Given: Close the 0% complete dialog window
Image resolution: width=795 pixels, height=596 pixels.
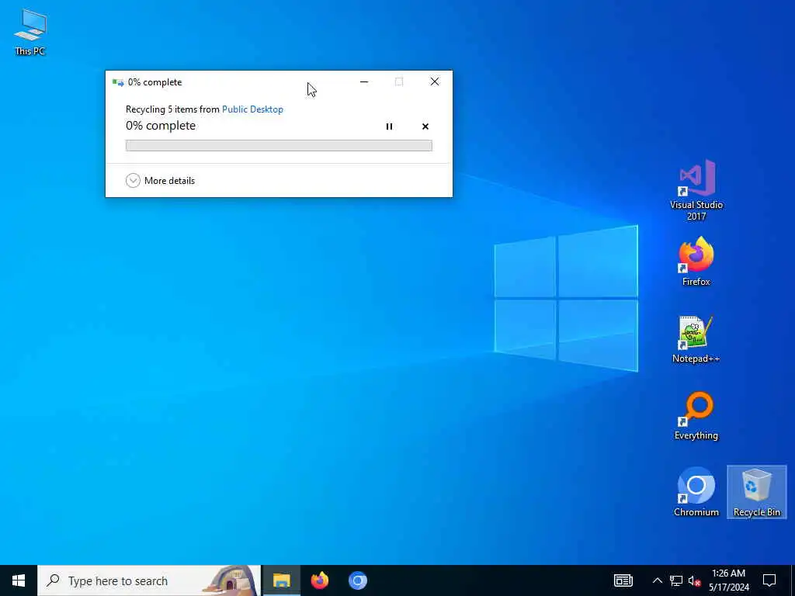Looking at the screenshot, I should pos(435,81).
